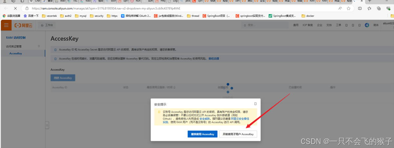Click the browser address bar URL
The width and height of the screenshot is (394, 148).
click(x=106, y=8)
